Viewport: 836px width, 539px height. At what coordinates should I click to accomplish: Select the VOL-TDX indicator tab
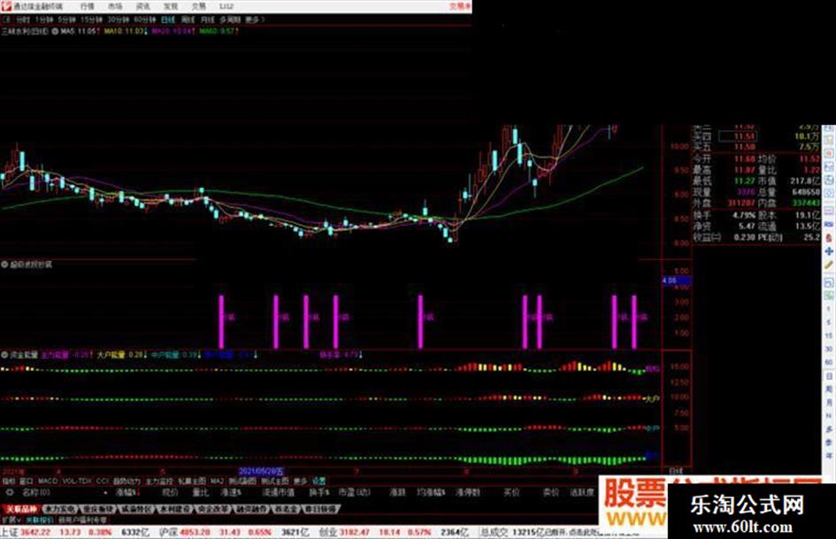click(77, 481)
